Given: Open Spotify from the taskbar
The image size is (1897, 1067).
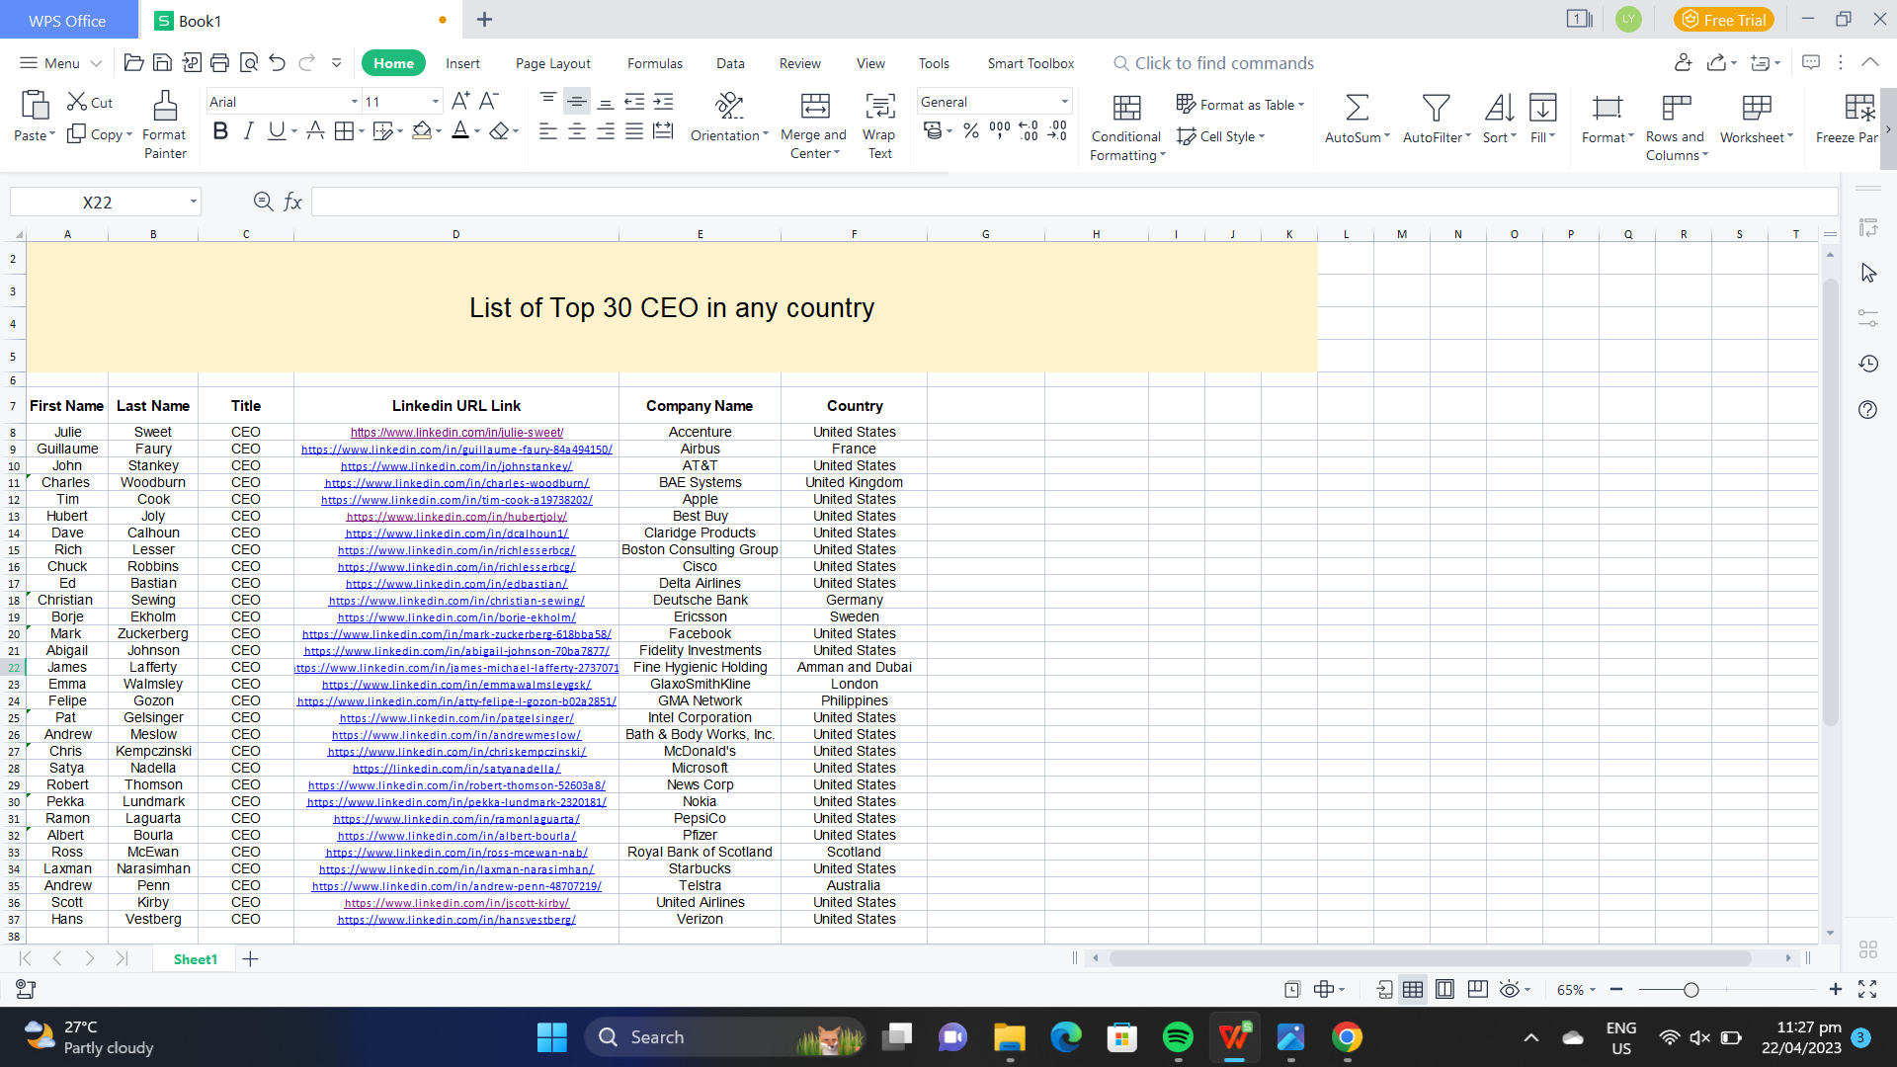Looking at the screenshot, I should (1178, 1037).
